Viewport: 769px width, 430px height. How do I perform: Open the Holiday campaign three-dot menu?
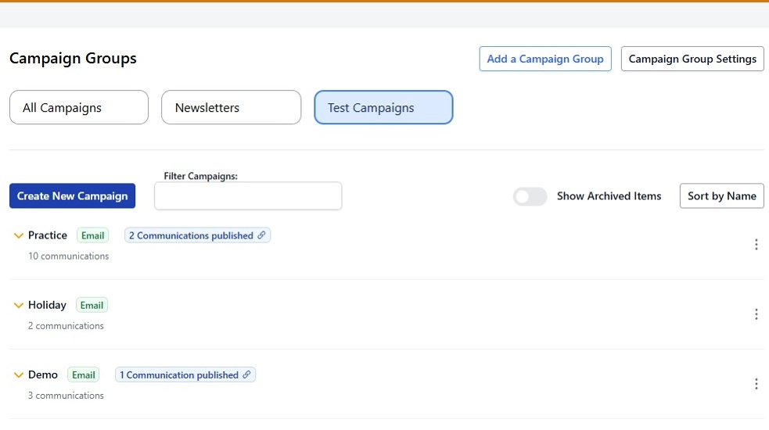(756, 314)
